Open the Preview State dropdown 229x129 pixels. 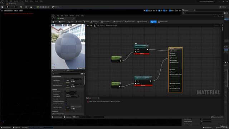[130, 22]
